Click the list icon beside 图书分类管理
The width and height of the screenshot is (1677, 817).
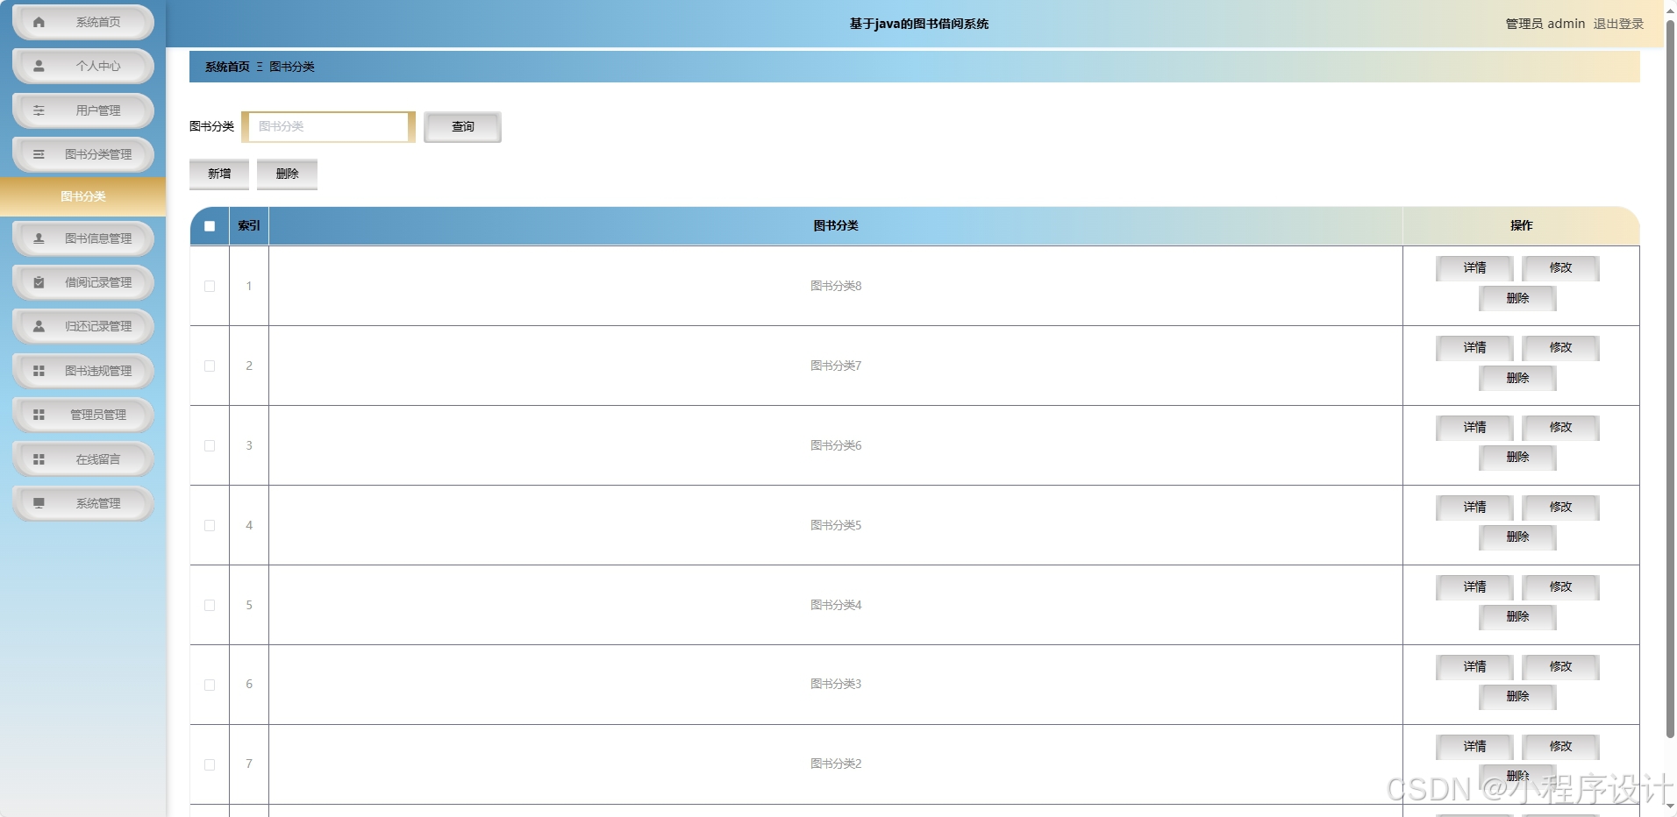pyautogui.click(x=39, y=154)
